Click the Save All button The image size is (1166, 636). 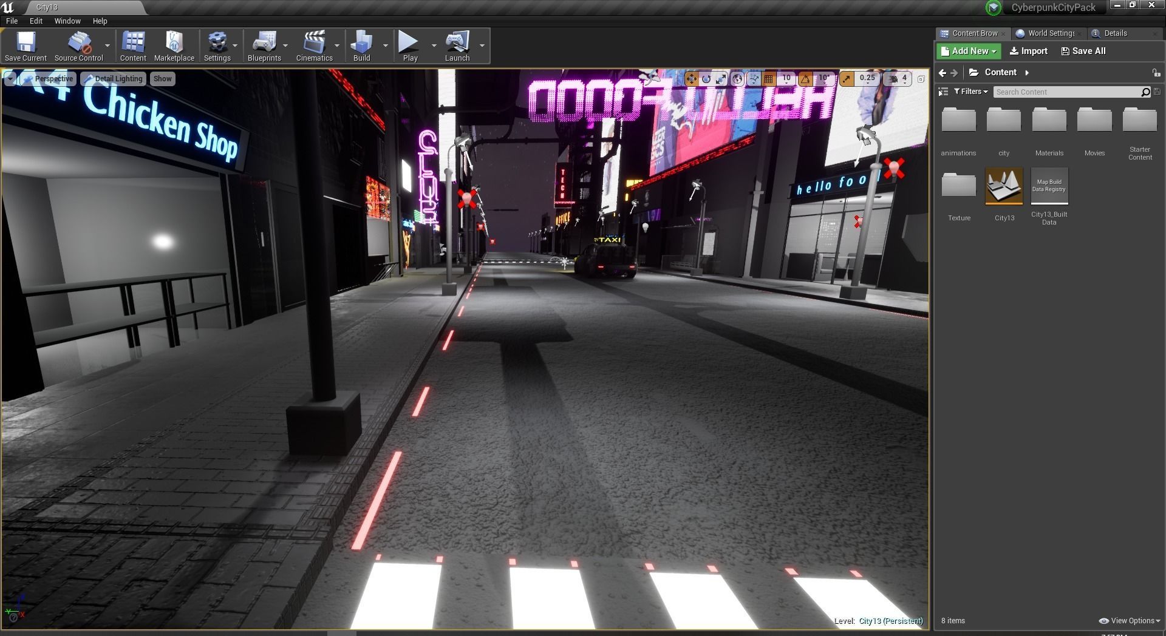(x=1083, y=51)
